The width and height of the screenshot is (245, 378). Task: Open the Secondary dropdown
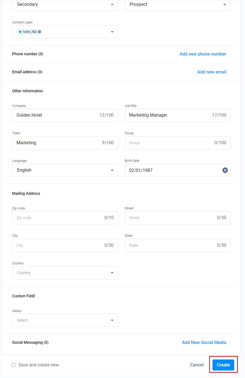(112, 4)
